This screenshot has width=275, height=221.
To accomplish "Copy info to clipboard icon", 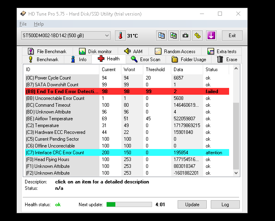I will [161, 36].
